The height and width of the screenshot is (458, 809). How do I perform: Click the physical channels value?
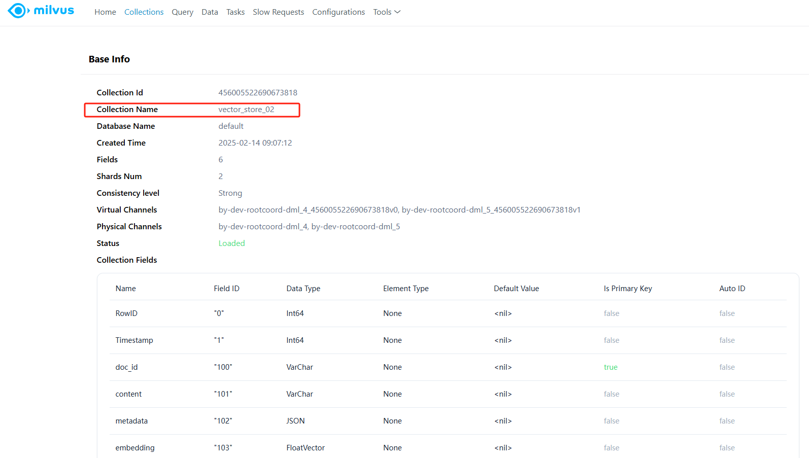pos(309,227)
